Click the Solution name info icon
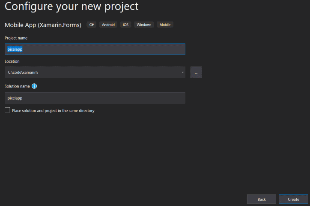This screenshot has width=310, height=206. pos(34,86)
